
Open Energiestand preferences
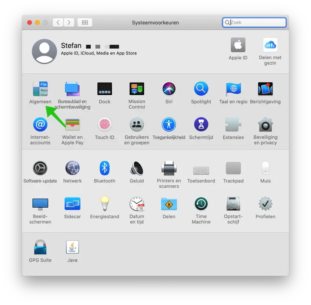tap(104, 203)
